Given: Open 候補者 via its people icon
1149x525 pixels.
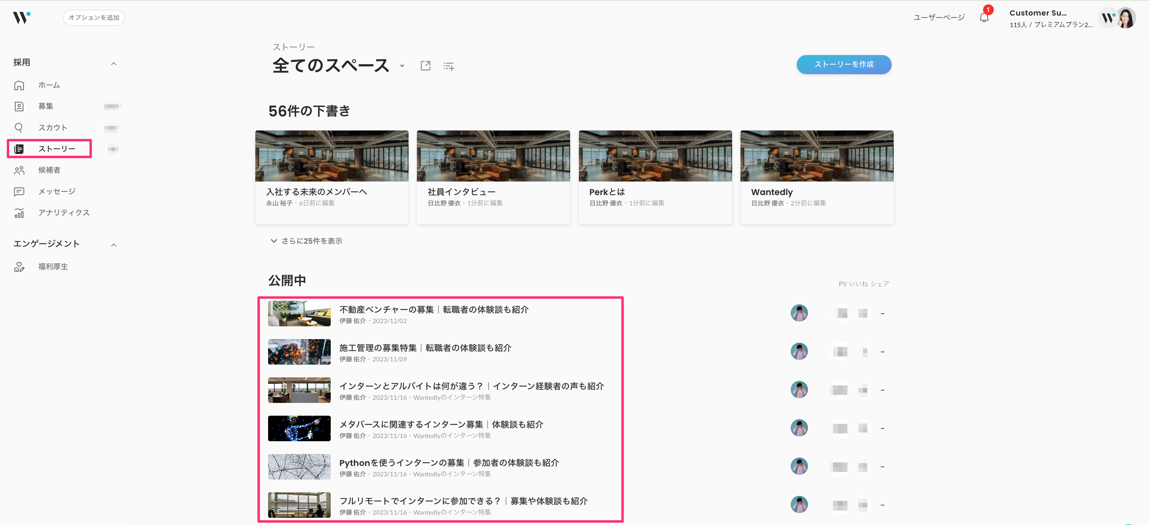Looking at the screenshot, I should click(19, 170).
